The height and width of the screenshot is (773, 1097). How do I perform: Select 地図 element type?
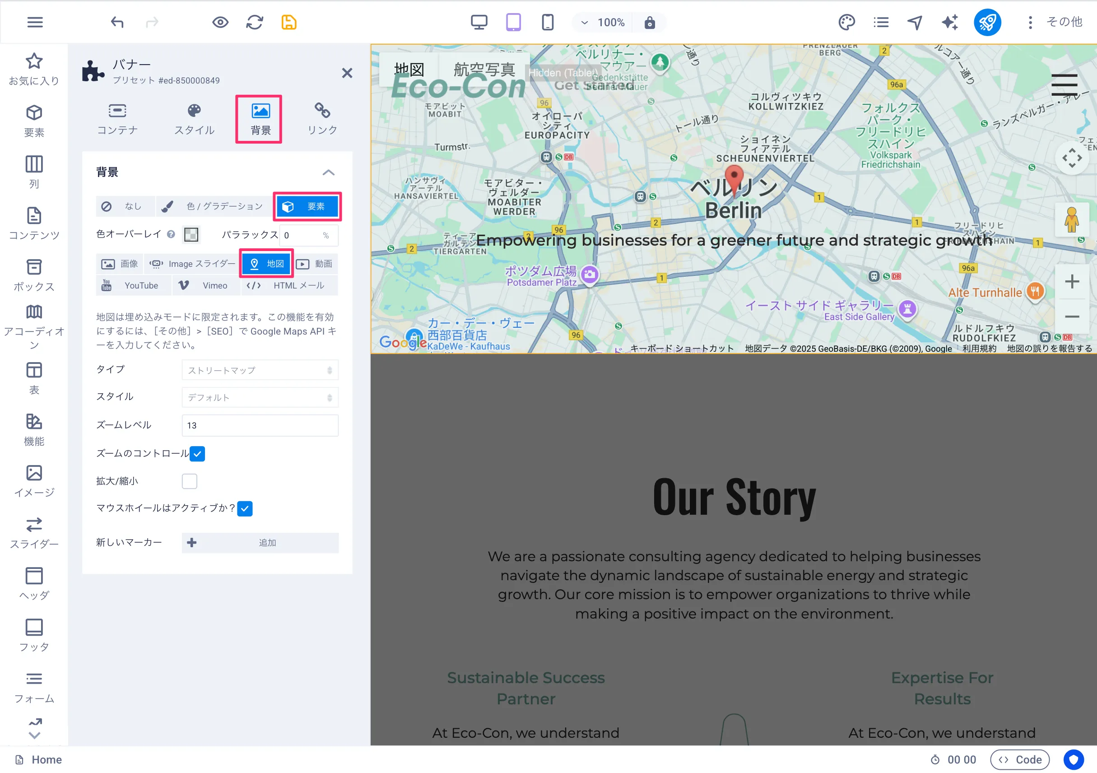tap(267, 264)
